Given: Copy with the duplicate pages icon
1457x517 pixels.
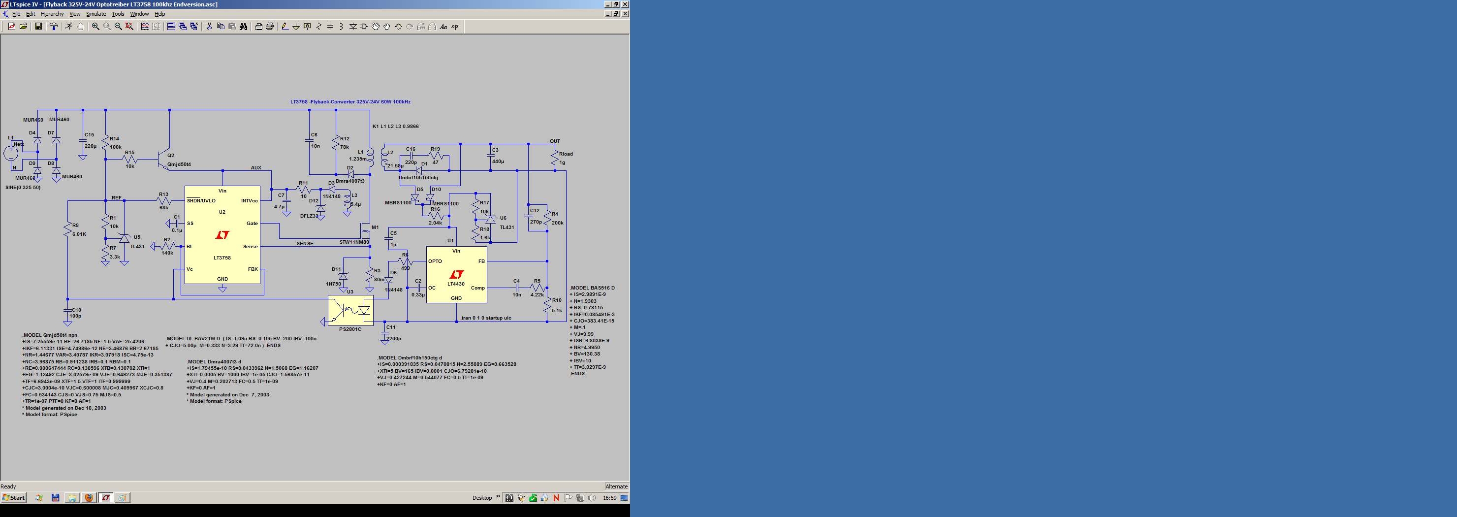Looking at the screenshot, I should pos(221,27).
